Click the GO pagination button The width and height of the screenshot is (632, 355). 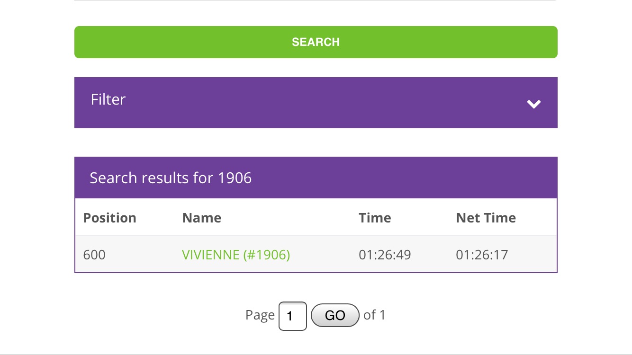[x=335, y=315]
